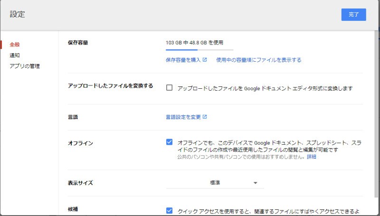Open the 表示サイズ dropdown showing 標準

(215, 183)
